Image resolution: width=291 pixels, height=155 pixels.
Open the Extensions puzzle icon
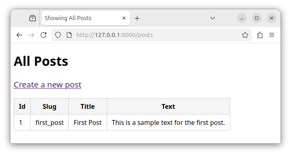click(260, 35)
